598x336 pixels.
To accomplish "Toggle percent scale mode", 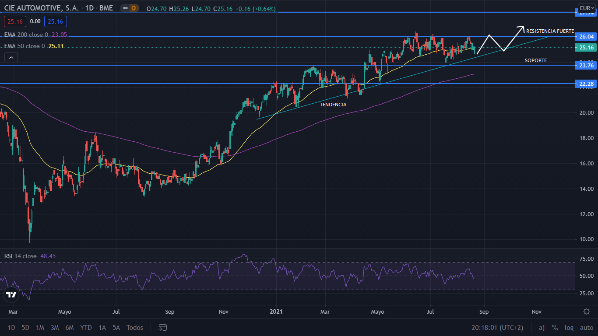I will 555,327.
